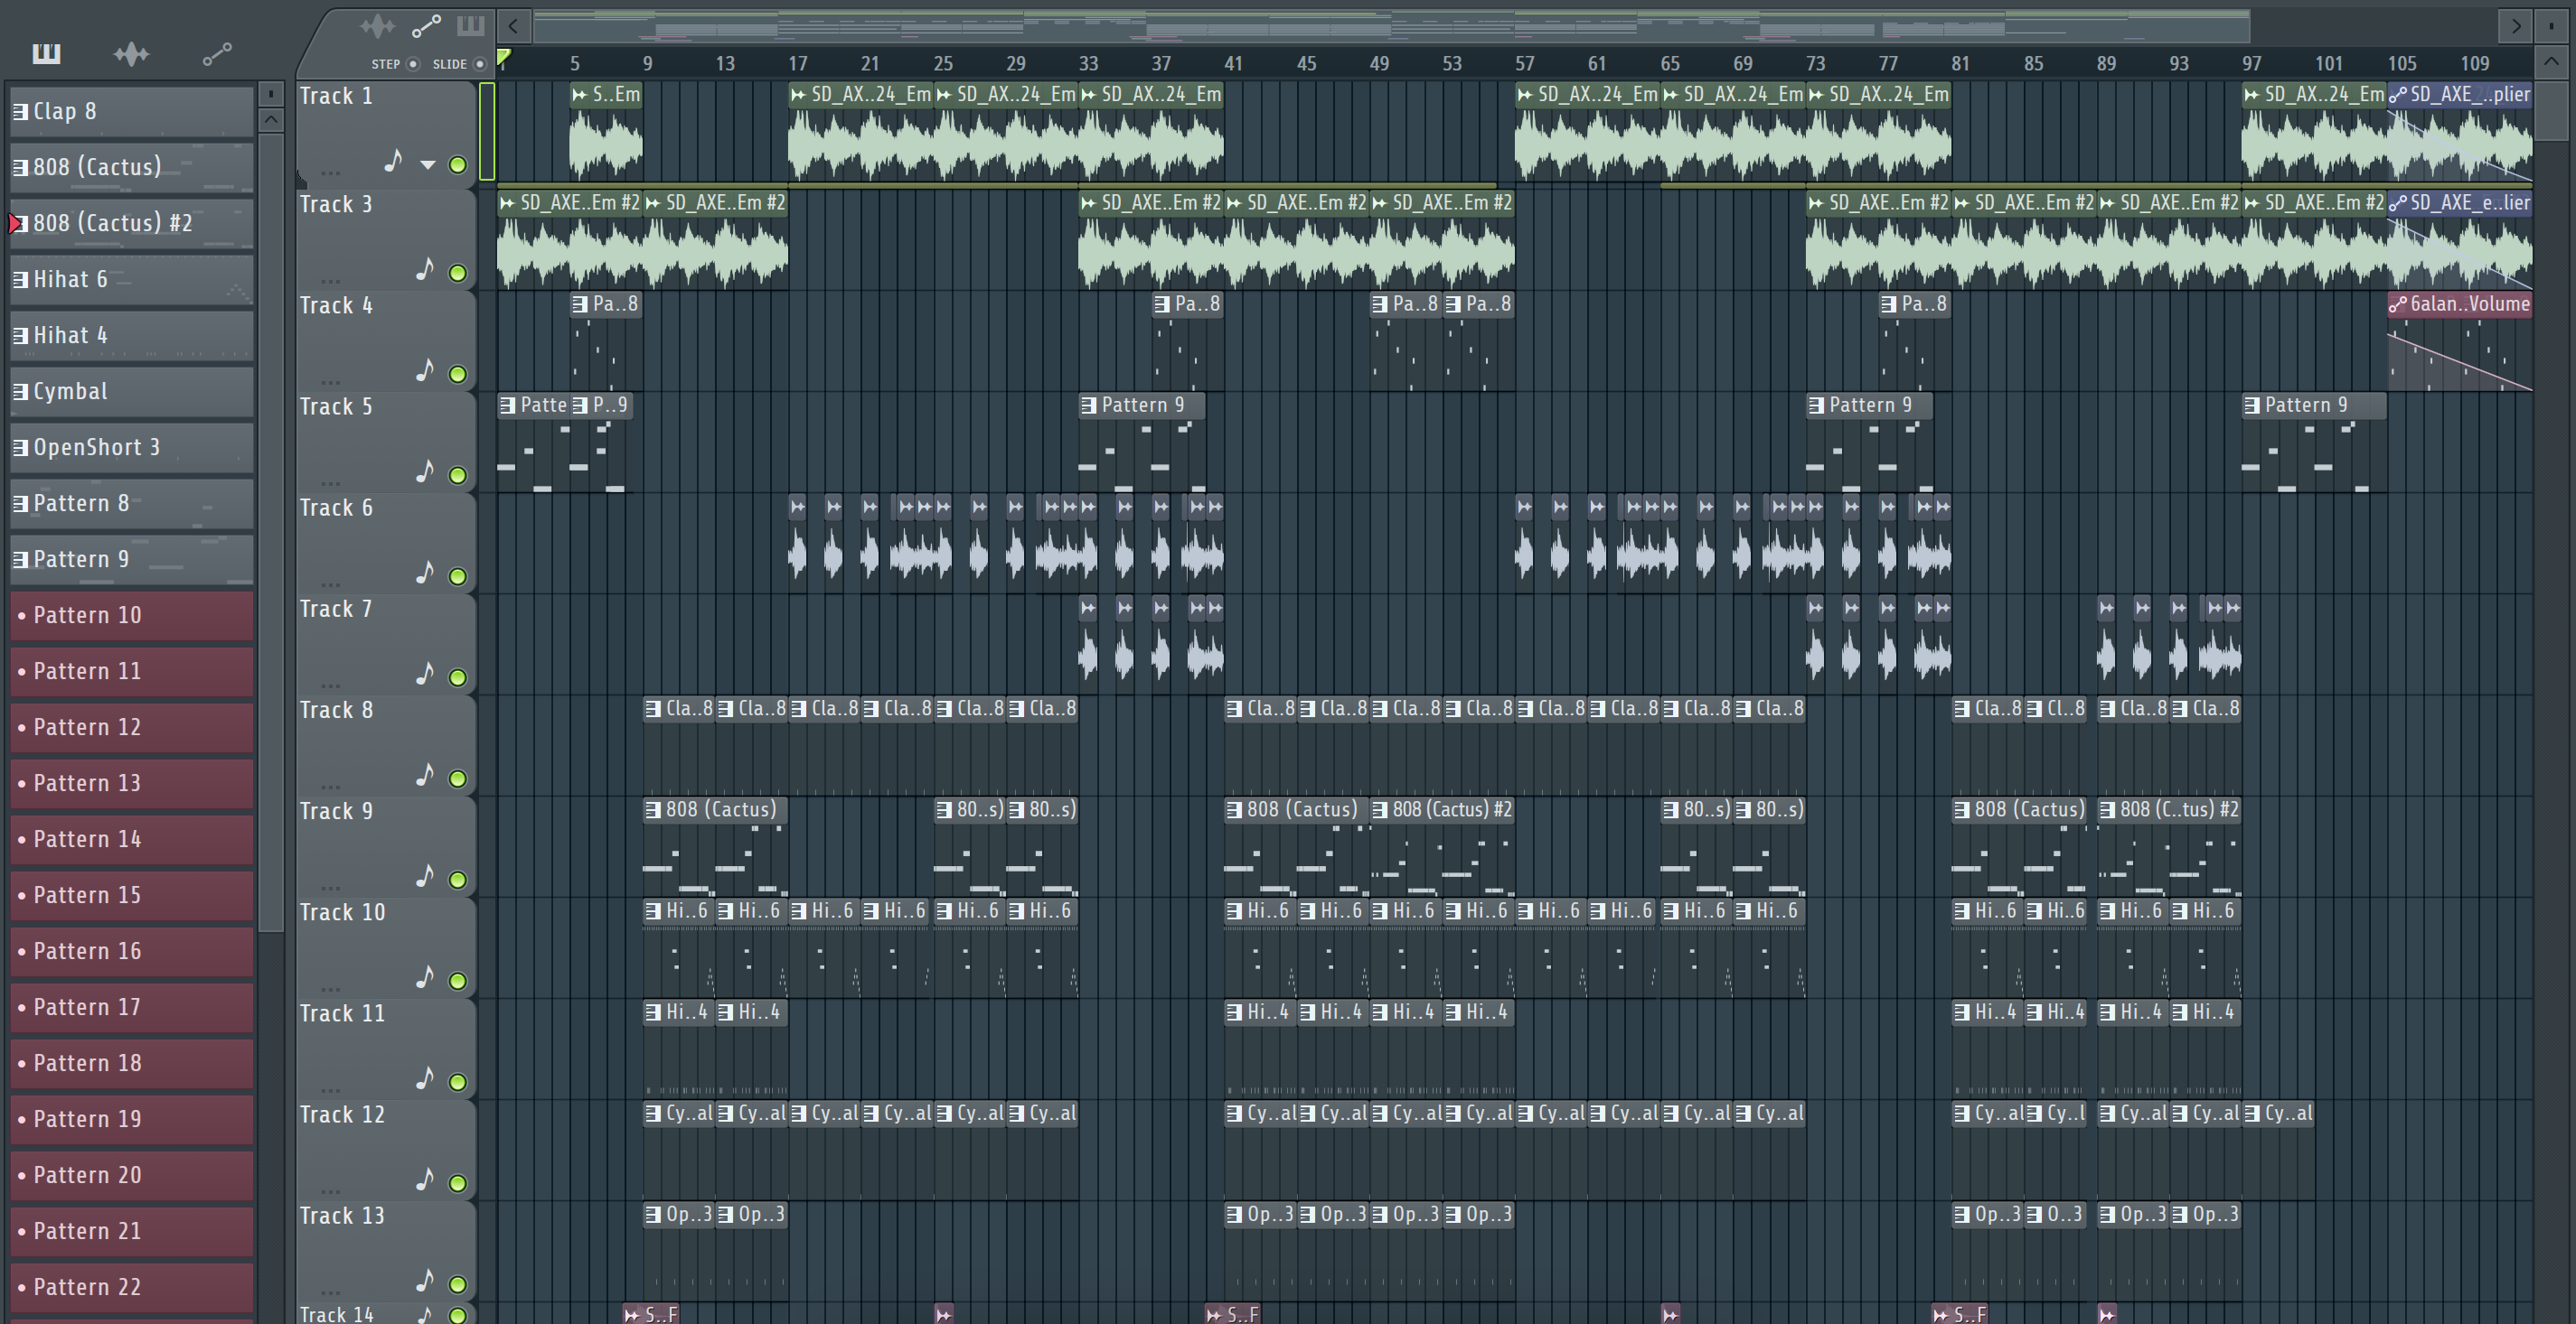Mute Track 3 with its green LED
The width and height of the screenshot is (2576, 1324).
[458, 273]
